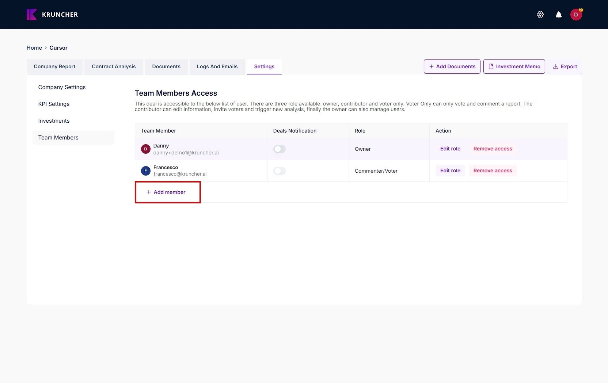Click Francesco's avatar in team table

146,171
